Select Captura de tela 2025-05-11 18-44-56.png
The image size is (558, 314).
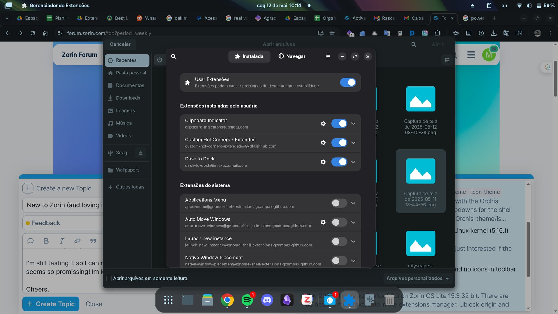[421, 181]
